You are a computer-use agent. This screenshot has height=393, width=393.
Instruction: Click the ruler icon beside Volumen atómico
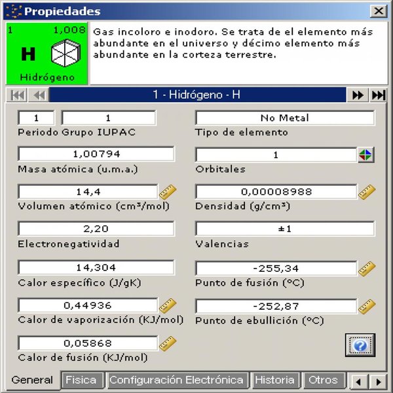[168, 192]
